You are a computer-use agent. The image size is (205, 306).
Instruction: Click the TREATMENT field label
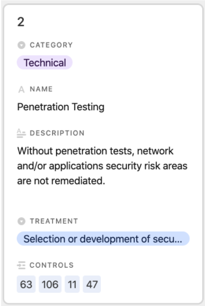tap(54, 221)
